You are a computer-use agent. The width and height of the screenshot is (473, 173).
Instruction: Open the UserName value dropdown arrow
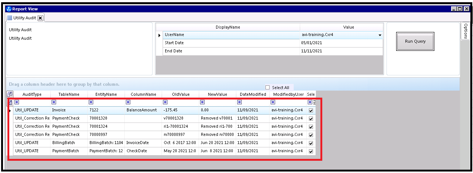(x=380, y=35)
